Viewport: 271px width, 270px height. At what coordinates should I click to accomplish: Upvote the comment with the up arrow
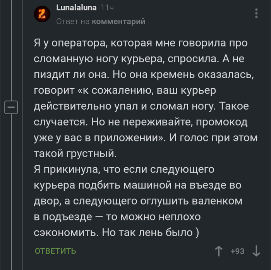tap(220, 251)
